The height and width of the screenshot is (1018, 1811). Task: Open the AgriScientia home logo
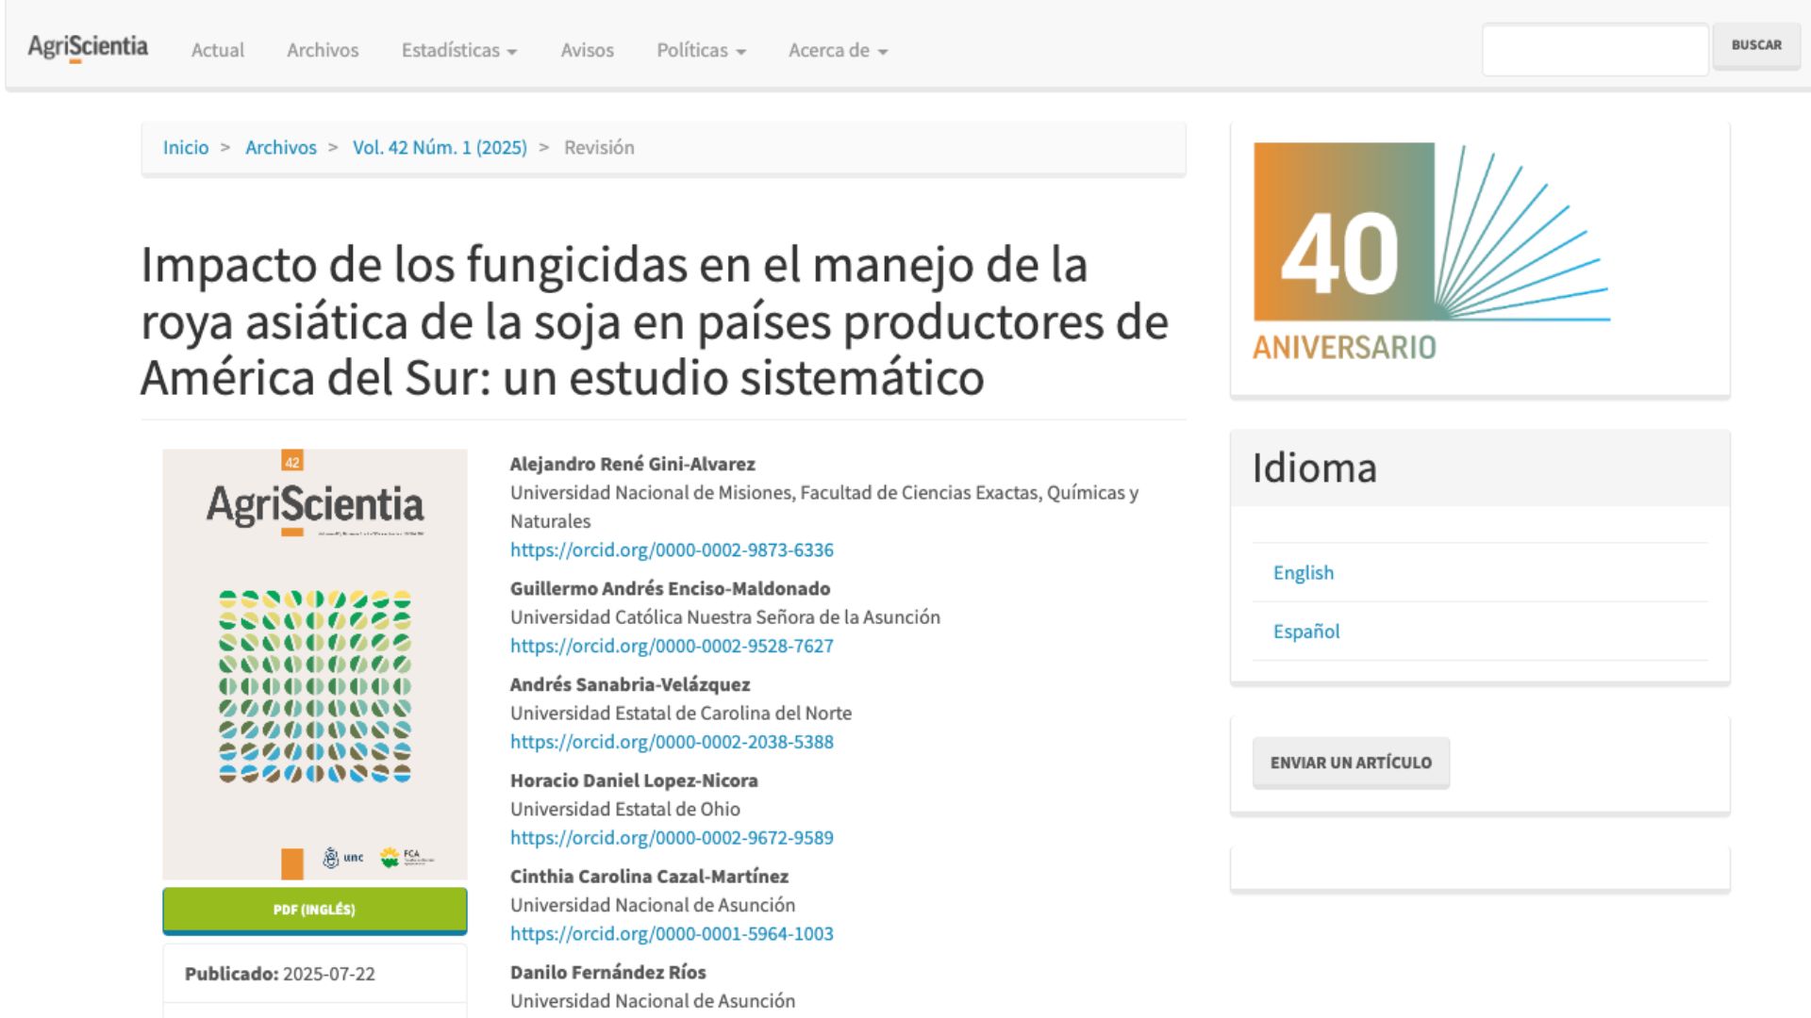[88, 47]
